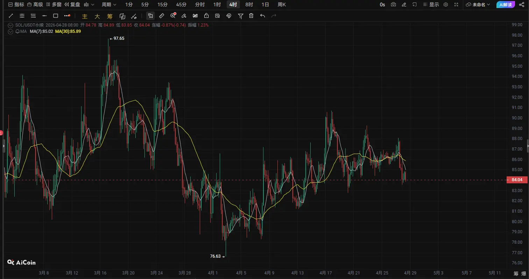Select the trend line drawing tool
Screen dimensions: 529x279
pos(11,16)
